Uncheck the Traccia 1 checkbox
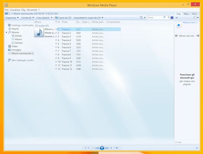The height and width of the screenshot is (154, 203). coord(56,29)
